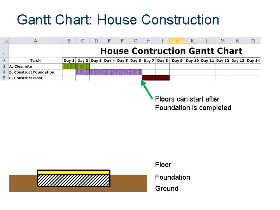Click the 'B. Construct Foundation' task cell
The width and height of the screenshot is (280, 210).
click(35, 72)
